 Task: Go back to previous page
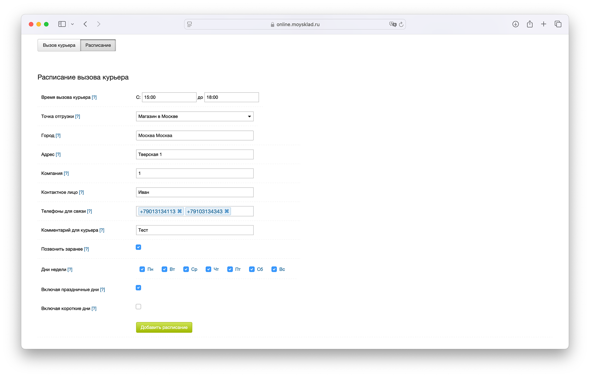click(x=85, y=24)
